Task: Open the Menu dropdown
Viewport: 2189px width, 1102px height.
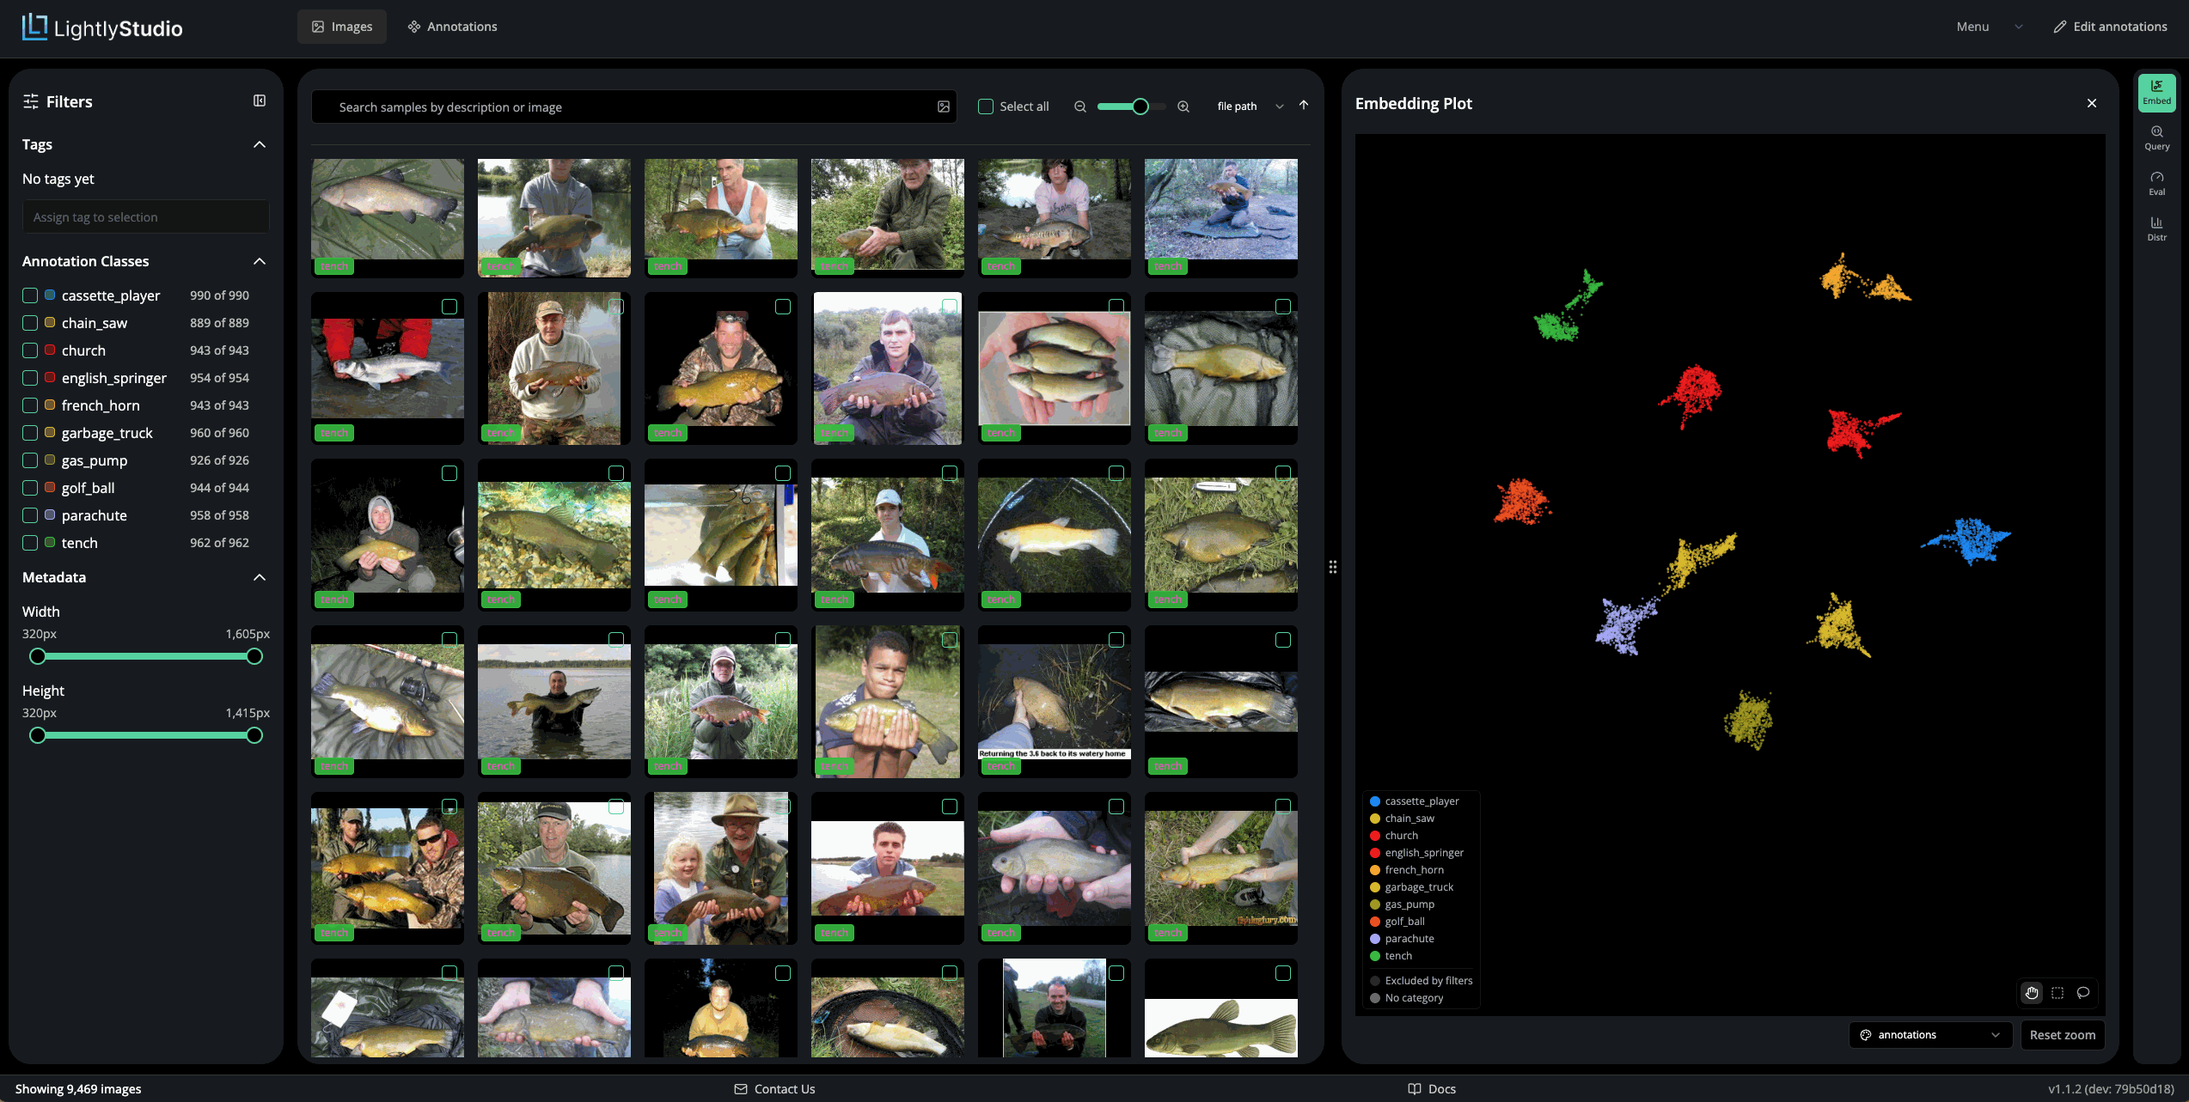Action: coord(1989,27)
